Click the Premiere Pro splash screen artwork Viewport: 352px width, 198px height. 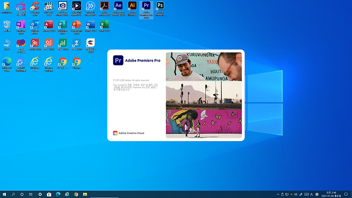(204, 95)
